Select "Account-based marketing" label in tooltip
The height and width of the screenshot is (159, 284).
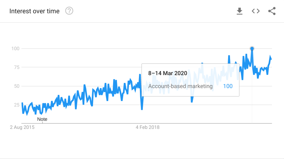point(180,86)
